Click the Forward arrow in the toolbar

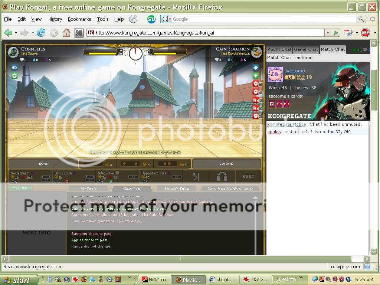(24, 33)
